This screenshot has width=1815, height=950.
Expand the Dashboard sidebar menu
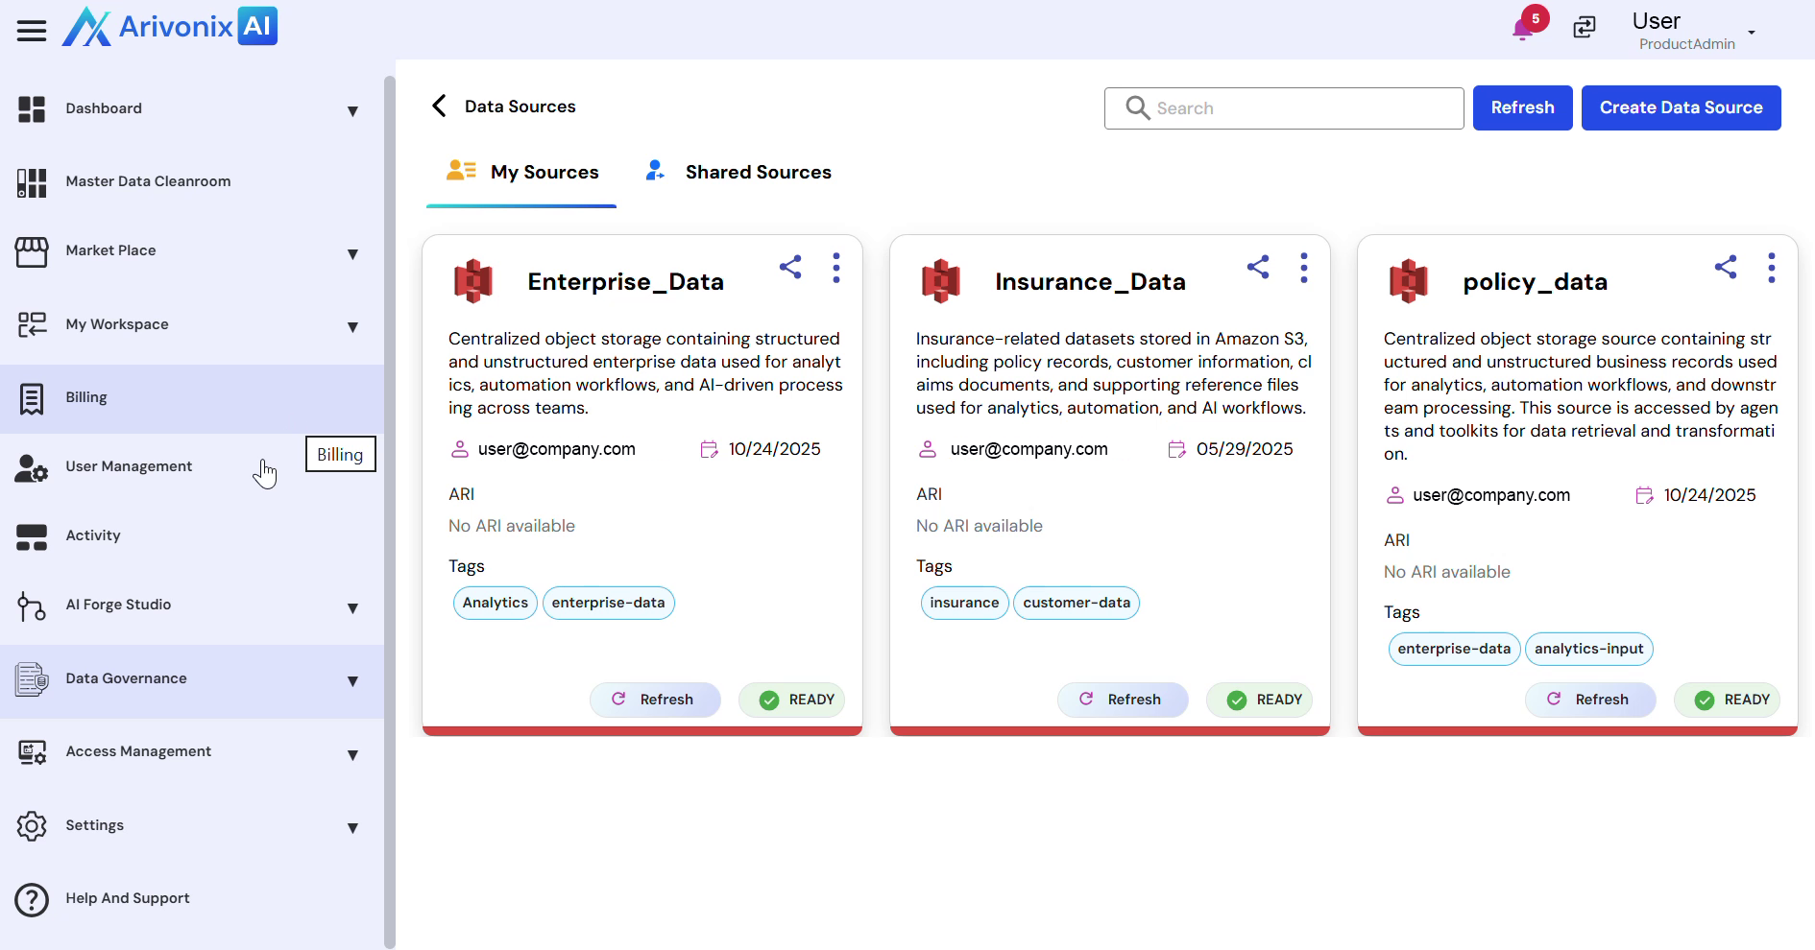pyautogui.click(x=352, y=111)
